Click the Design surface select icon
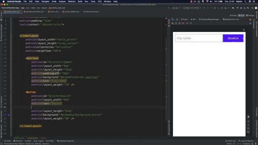This screenshot has width=258, height=145. point(173,19)
